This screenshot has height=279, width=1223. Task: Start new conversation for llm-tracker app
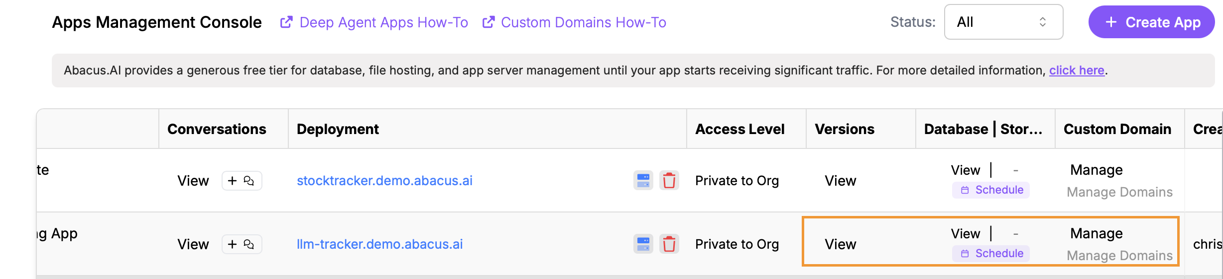point(242,244)
